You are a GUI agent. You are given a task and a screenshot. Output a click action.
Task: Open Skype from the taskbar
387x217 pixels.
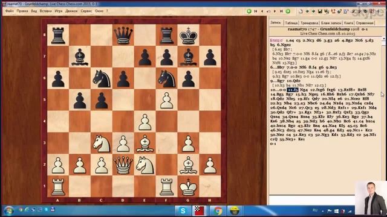pos(183,211)
